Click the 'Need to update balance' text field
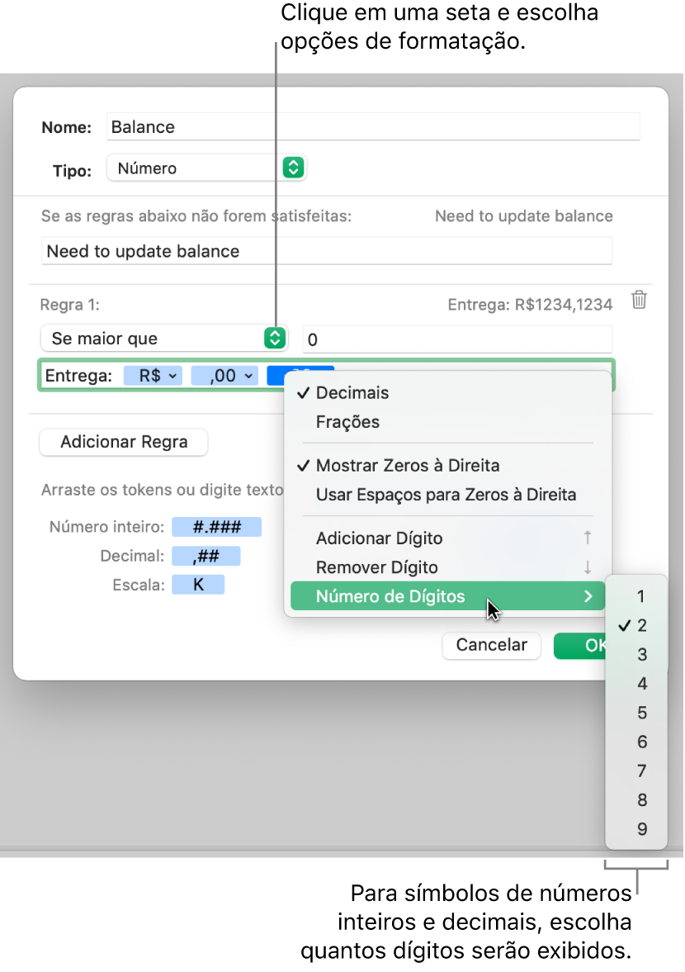 326,251
